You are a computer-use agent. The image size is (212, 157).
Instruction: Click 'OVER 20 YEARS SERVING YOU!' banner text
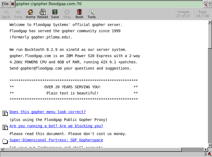pyautogui.click(x=73, y=87)
